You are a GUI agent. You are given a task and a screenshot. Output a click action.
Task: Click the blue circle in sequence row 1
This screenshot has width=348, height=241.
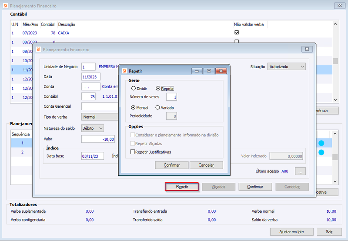coord(321,143)
